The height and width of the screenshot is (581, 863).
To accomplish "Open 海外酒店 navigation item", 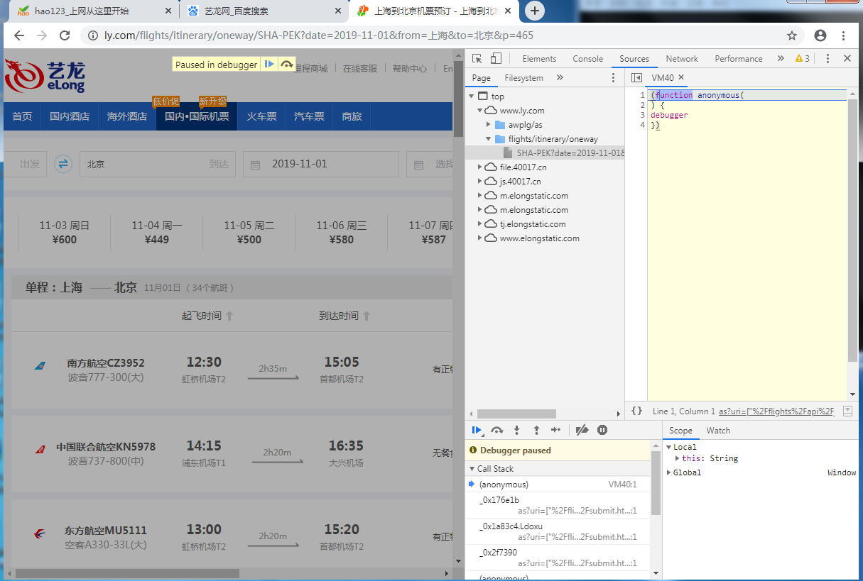I will [x=127, y=116].
